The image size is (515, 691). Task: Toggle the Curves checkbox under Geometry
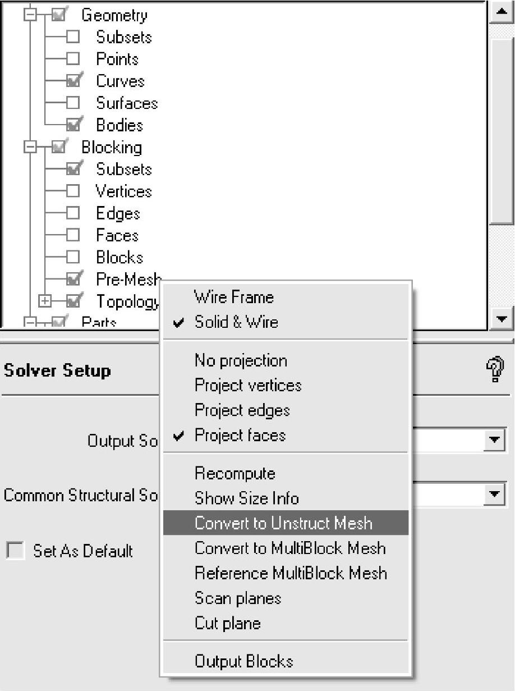click(73, 81)
